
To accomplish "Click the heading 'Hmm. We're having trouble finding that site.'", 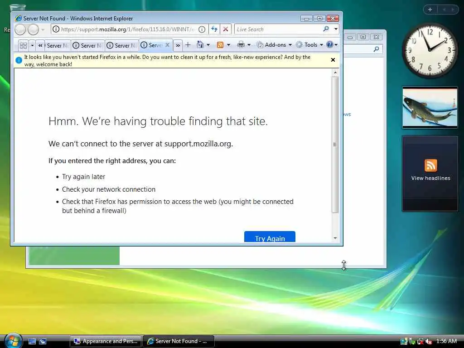I will tap(158, 121).
